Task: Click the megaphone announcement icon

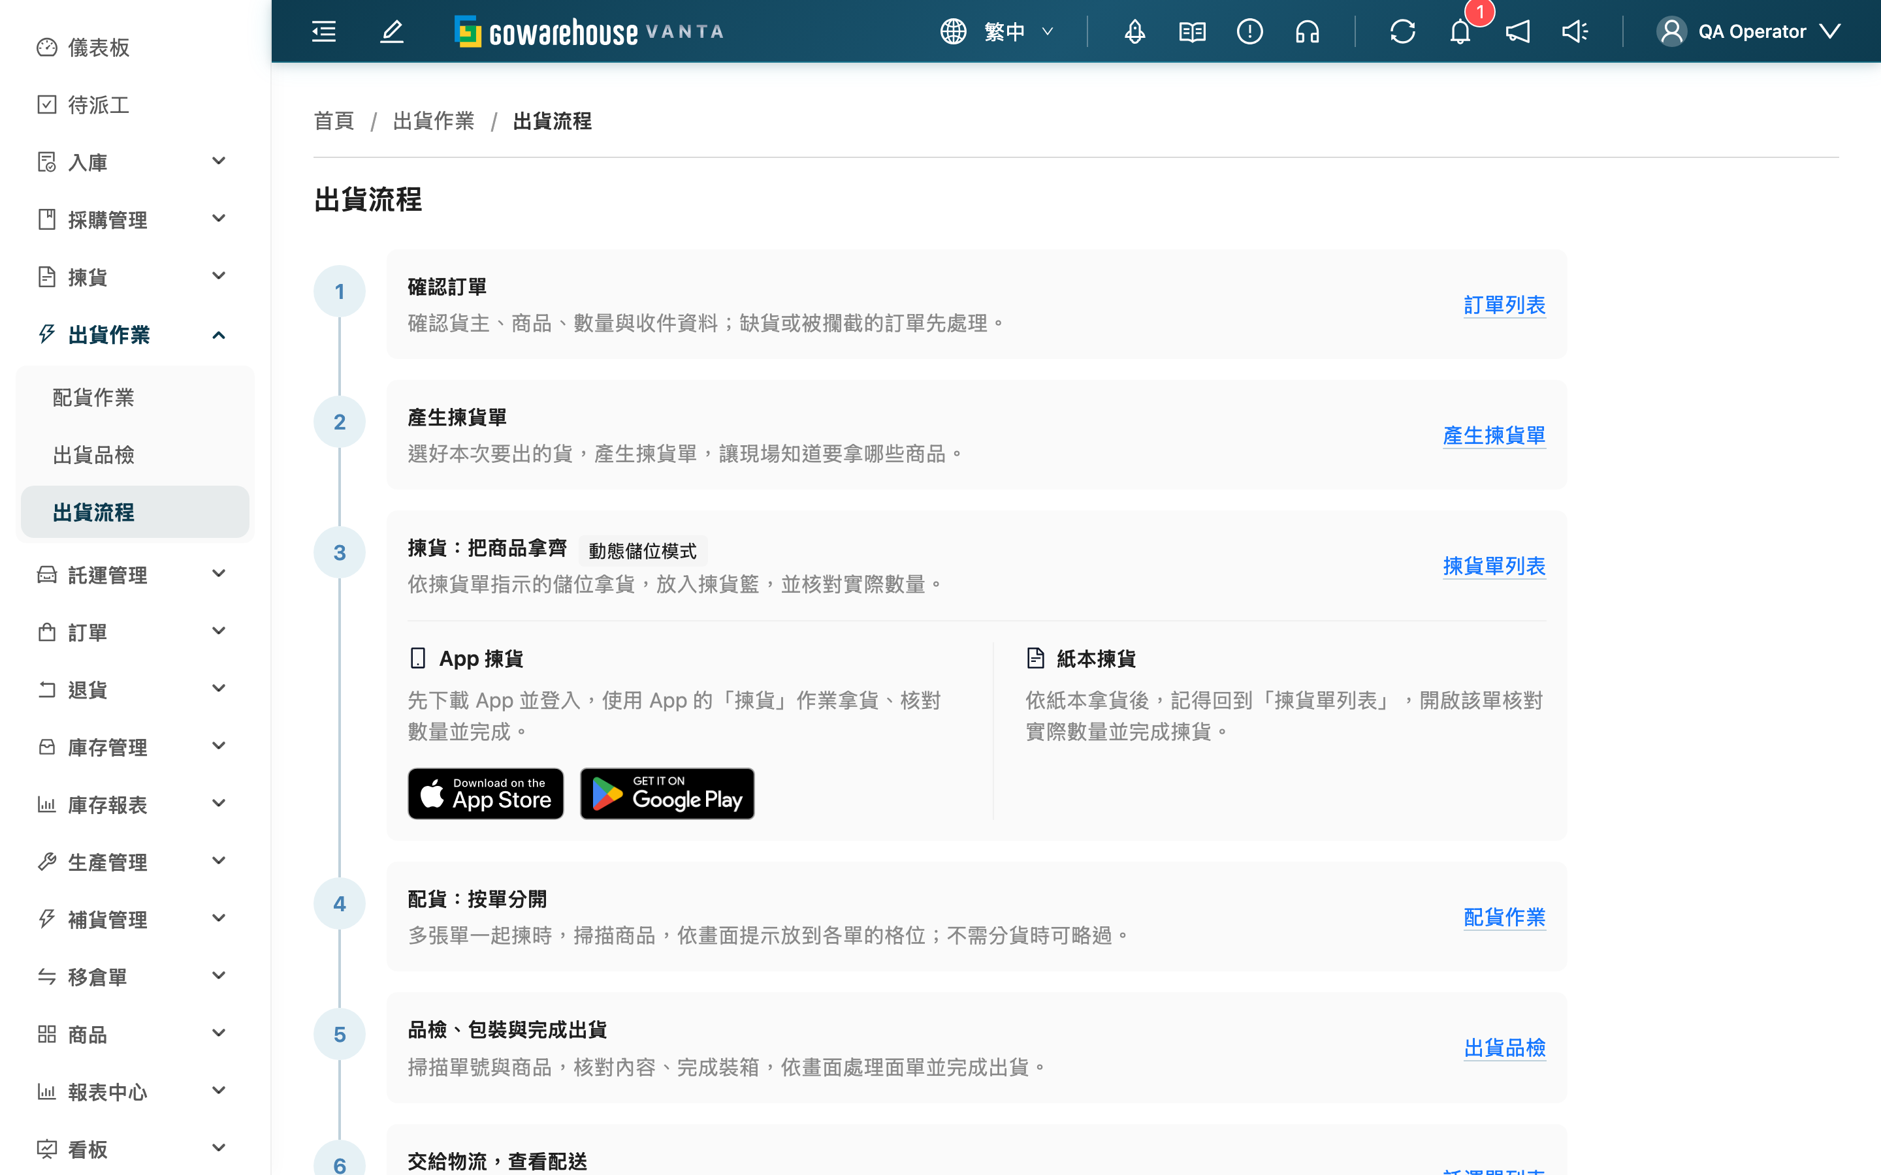Action: click(1518, 32)
